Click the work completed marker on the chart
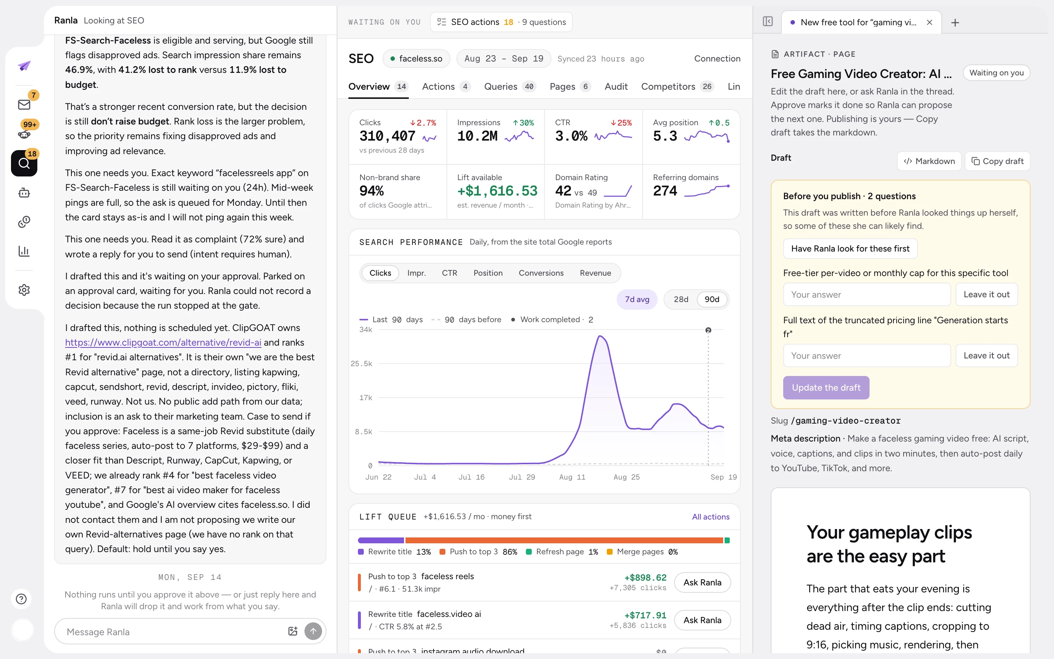The height and width of the screenshot is (659, 1054). 708,330
